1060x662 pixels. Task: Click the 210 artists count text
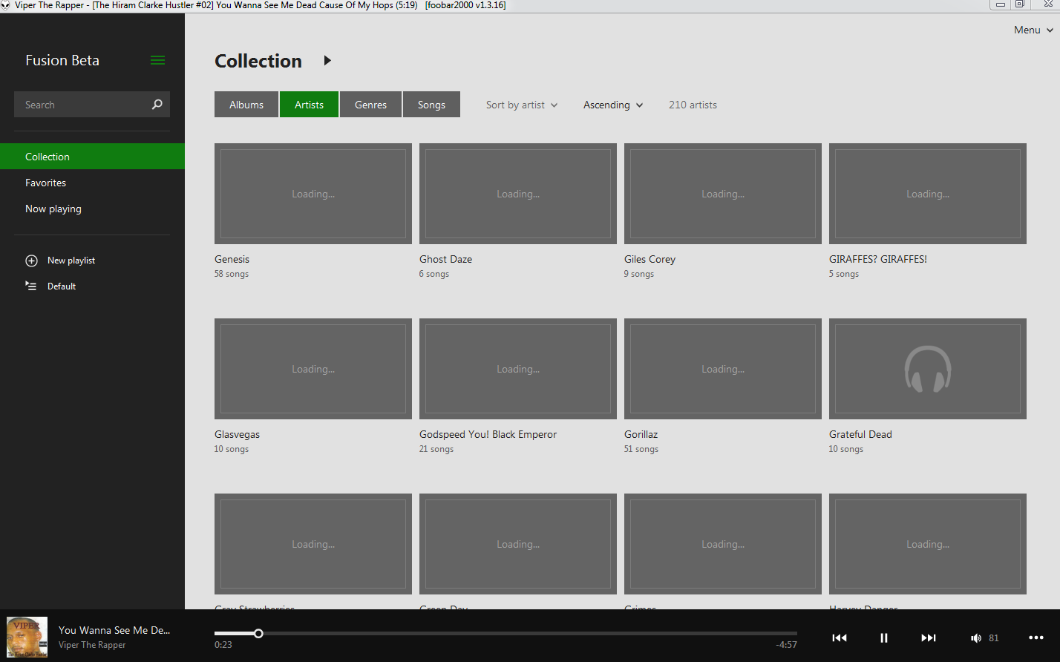click(693, 105)
